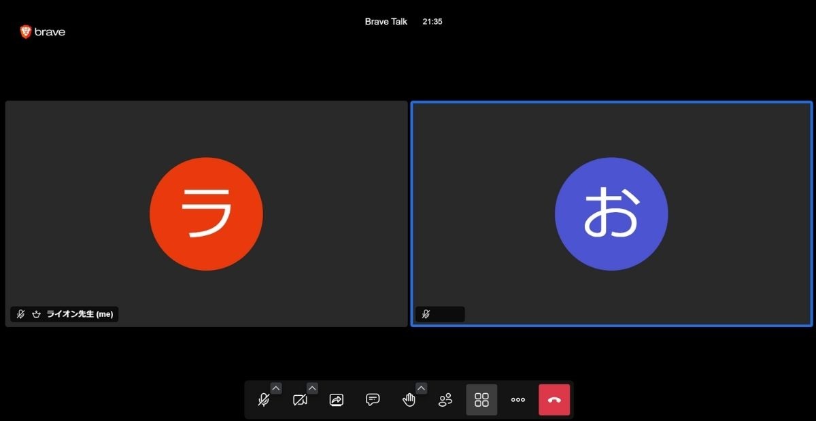Click the muted mic indicator on the お tile

tap(427, 314)
